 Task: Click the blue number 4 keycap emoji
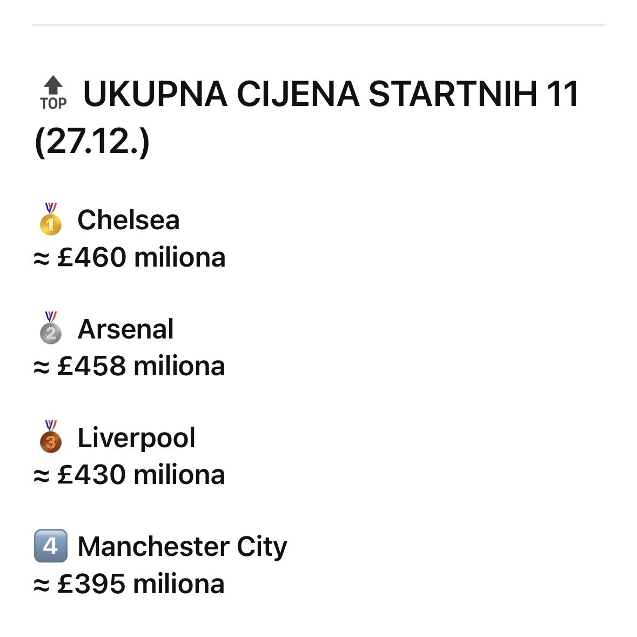51,546
